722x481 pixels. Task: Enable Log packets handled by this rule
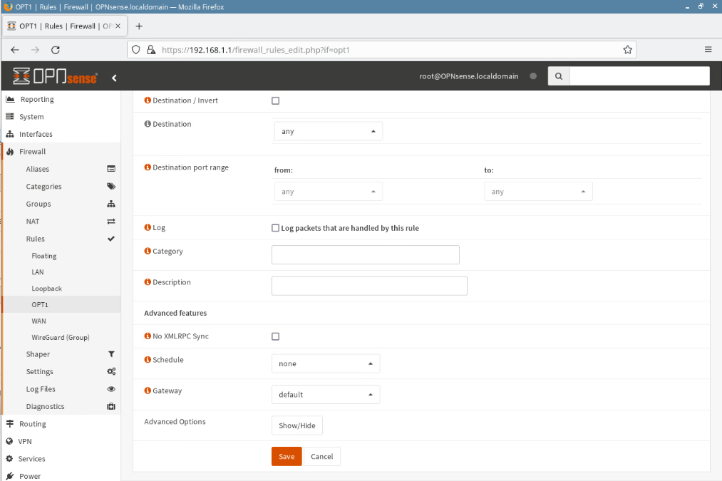pyautogui.click(x=276, y=228)
